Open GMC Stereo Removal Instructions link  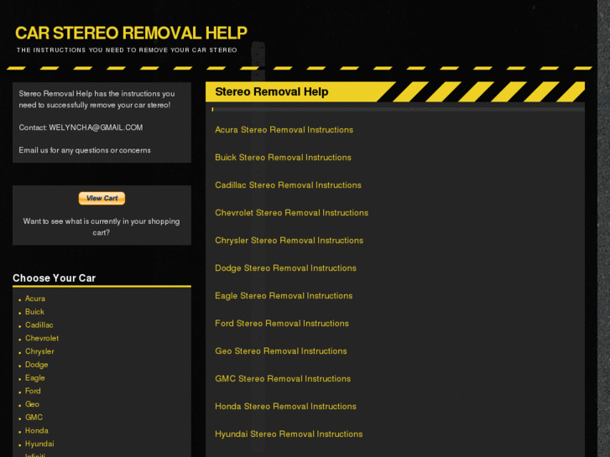pos(283,378)
